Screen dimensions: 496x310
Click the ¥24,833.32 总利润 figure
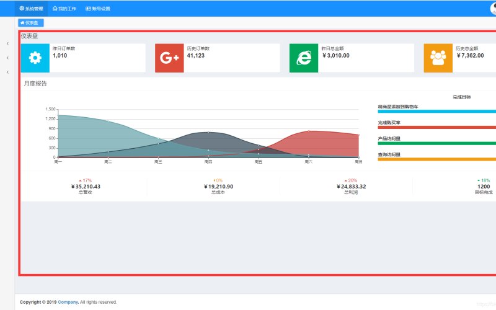click(352, 187)
